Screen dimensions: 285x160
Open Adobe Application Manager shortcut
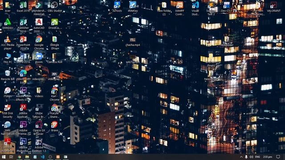coord(23,111)
